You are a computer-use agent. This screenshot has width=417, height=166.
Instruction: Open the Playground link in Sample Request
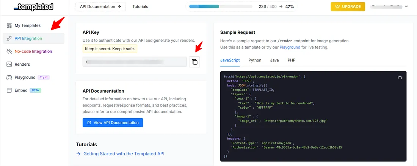(290, 47)
